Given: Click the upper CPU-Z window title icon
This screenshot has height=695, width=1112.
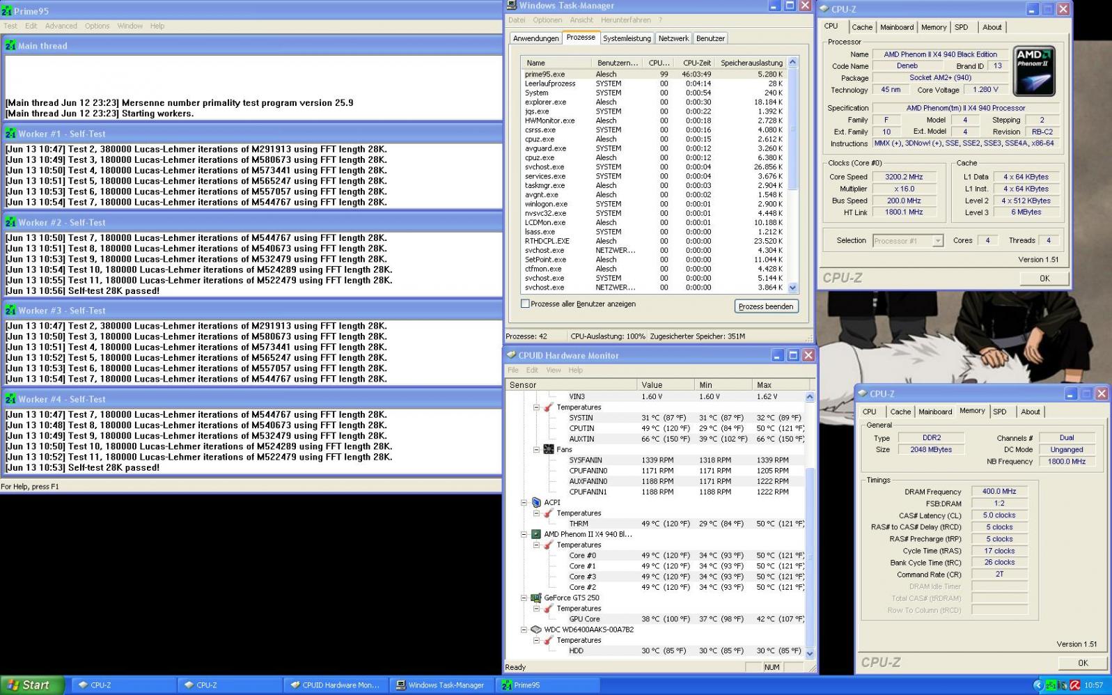Looking at the screenshot, I should point(824,9).
